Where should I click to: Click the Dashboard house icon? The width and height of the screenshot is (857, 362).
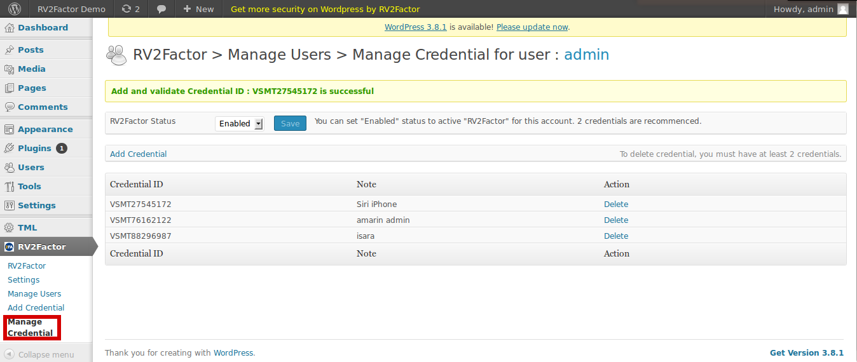(x=10, y=27)
